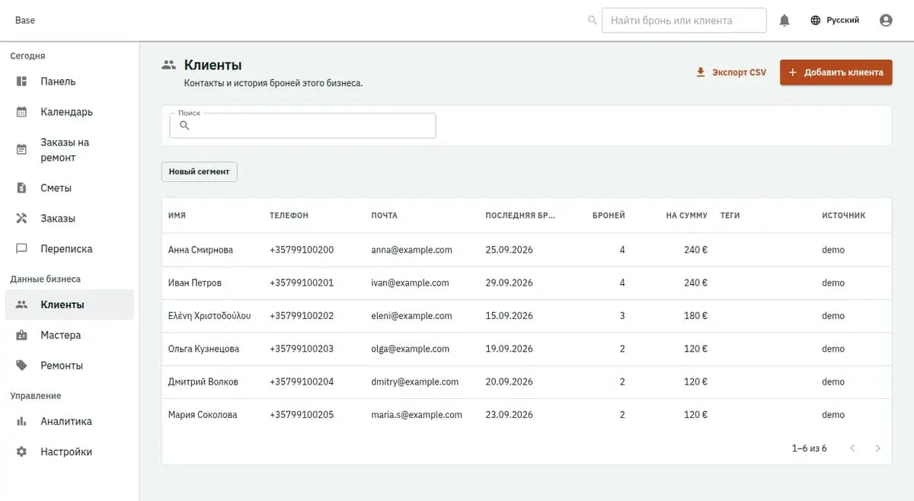Go to the previous table page
The image size is (914, 501).
[852, 448]
